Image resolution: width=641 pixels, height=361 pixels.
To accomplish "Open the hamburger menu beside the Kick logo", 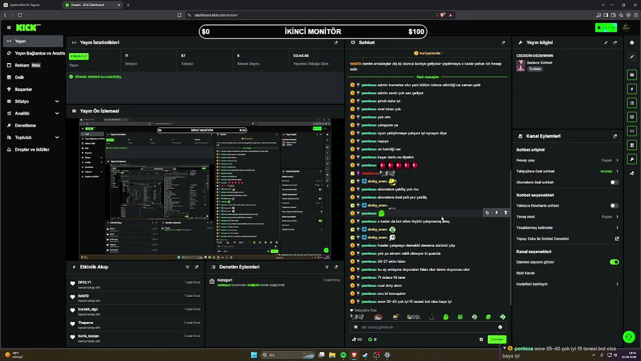I will 9,28.
